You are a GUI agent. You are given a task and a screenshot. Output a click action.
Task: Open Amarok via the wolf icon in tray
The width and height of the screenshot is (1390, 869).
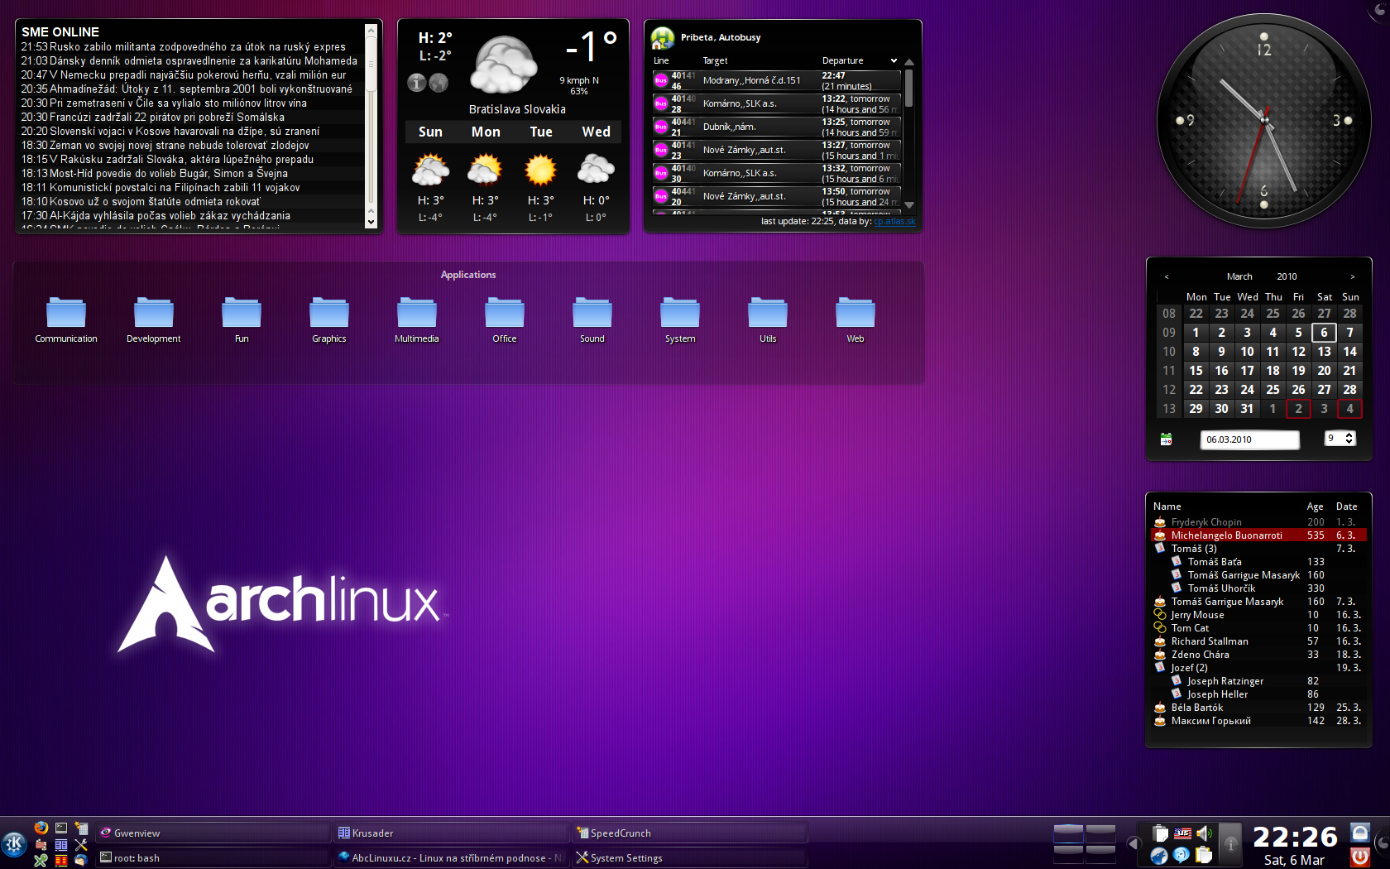1159,855
